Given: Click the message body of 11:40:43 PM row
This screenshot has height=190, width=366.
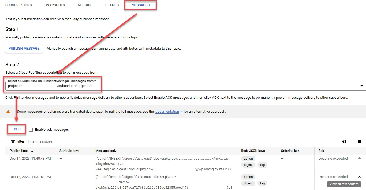Looking at the screenshot, I should (x=163, y=164).
